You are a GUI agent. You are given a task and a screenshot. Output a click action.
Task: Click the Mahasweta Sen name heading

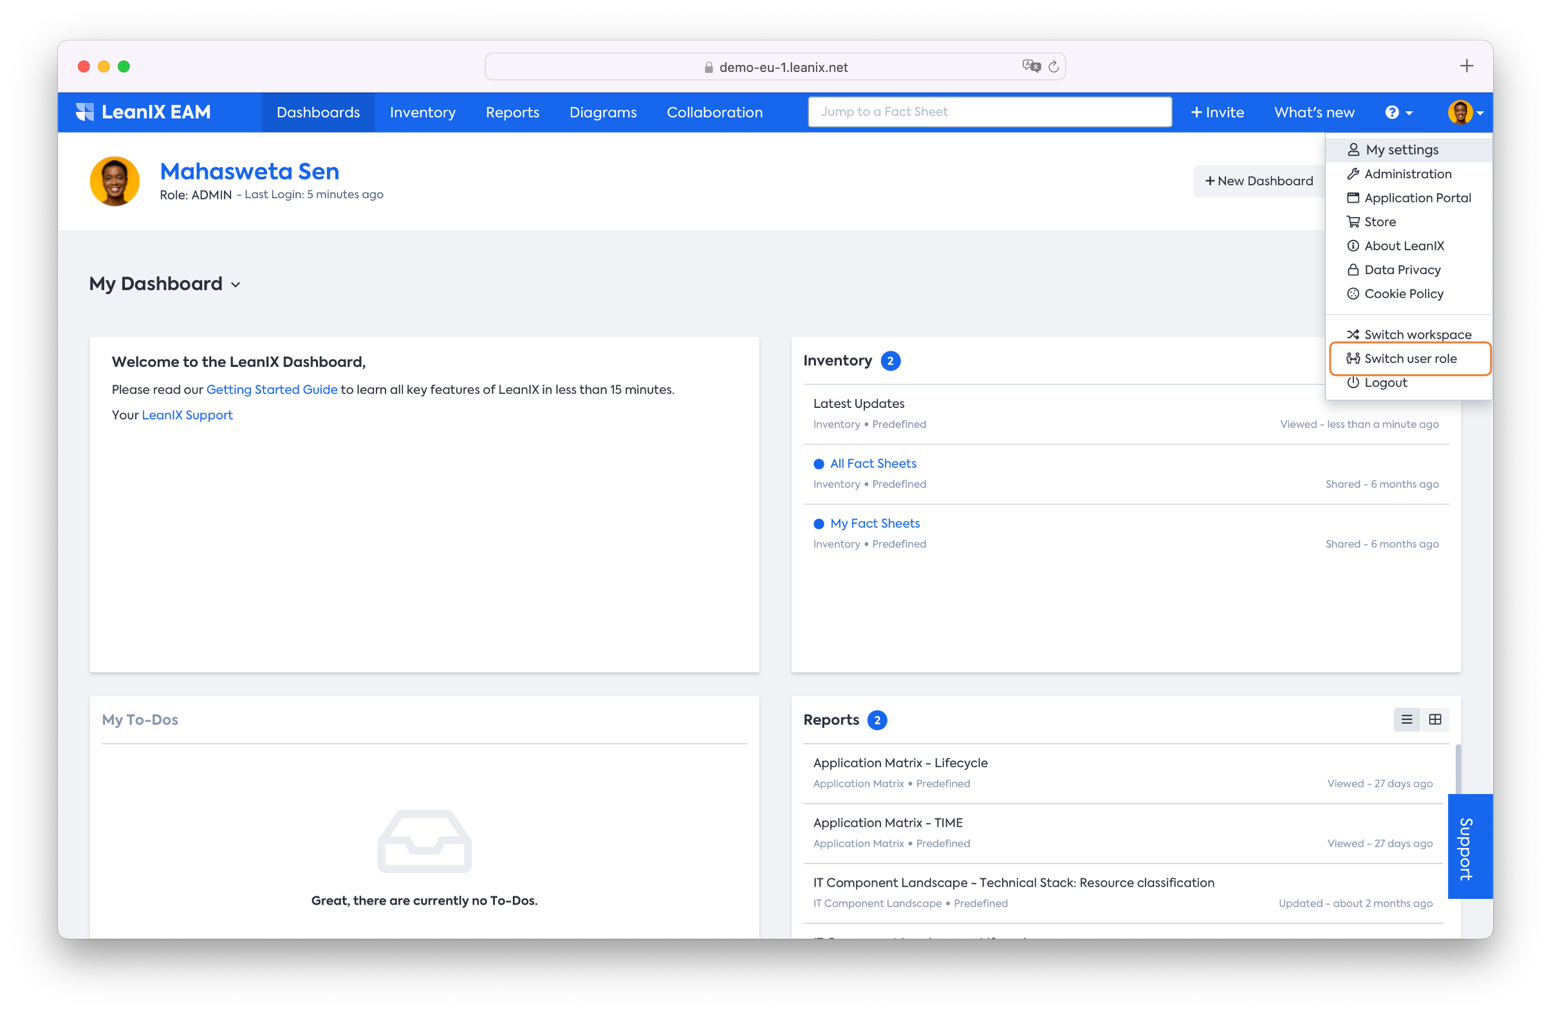(250, 171)
